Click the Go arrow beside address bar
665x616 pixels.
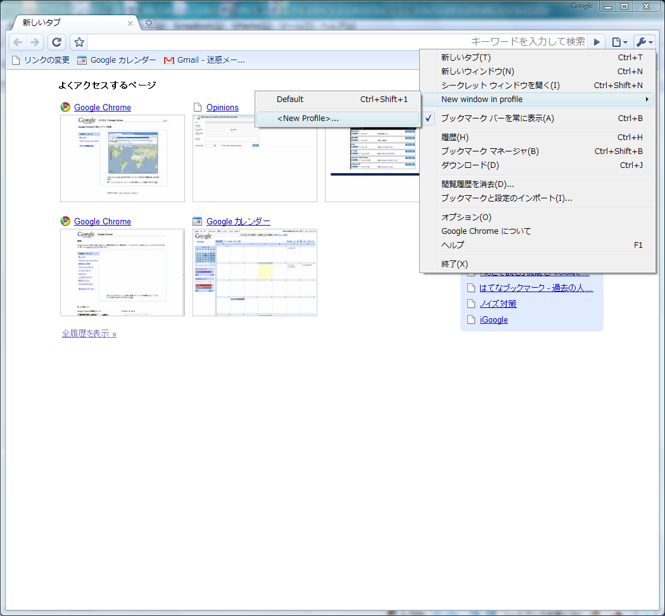coord(597,42)
